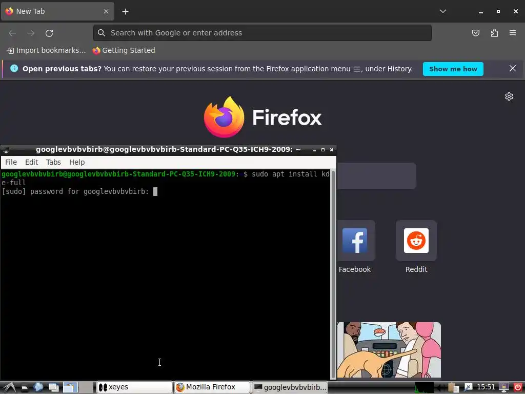Open a new tab with the plus button

[125, 12]
